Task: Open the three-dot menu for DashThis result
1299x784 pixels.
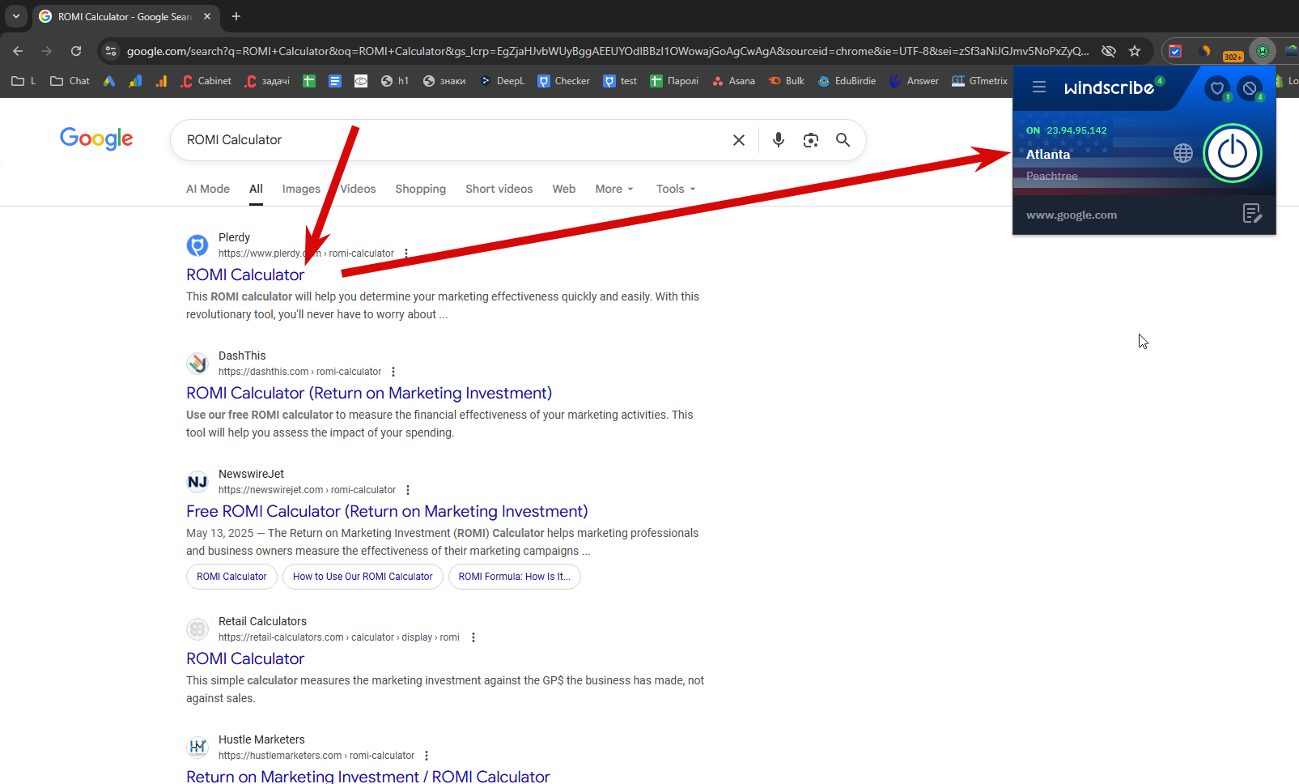Action: 393,372
